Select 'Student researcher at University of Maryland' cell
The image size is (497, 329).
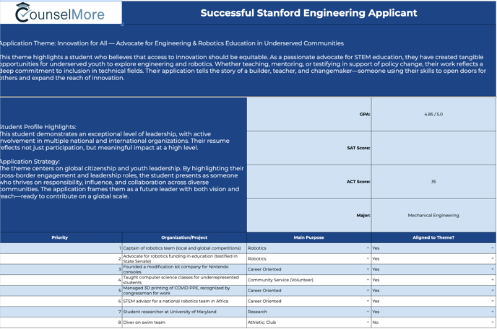(x=184, y=312)
